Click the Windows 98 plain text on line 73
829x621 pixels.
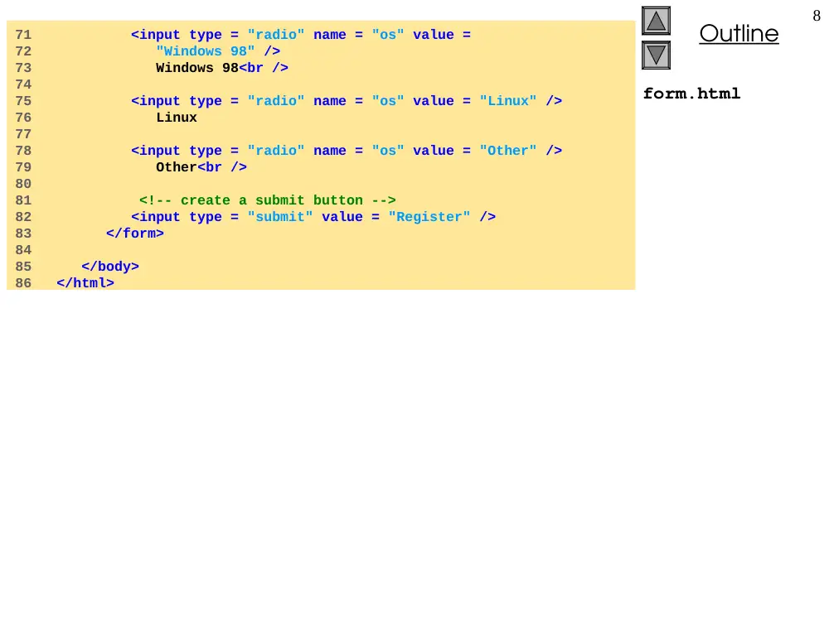click(x=197, y=68)
